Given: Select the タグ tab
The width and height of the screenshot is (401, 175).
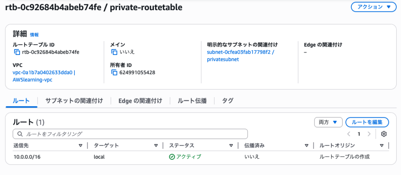Looking at the screenshot, I should (x=228, y=101).
